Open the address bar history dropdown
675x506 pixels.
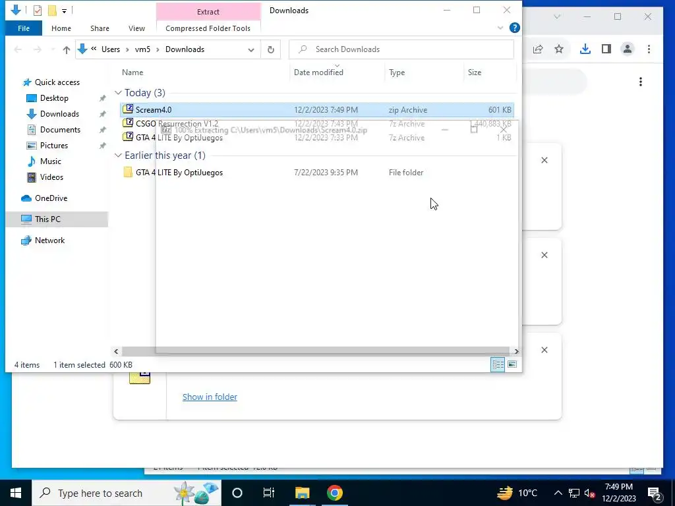click(x=251, y=49)
